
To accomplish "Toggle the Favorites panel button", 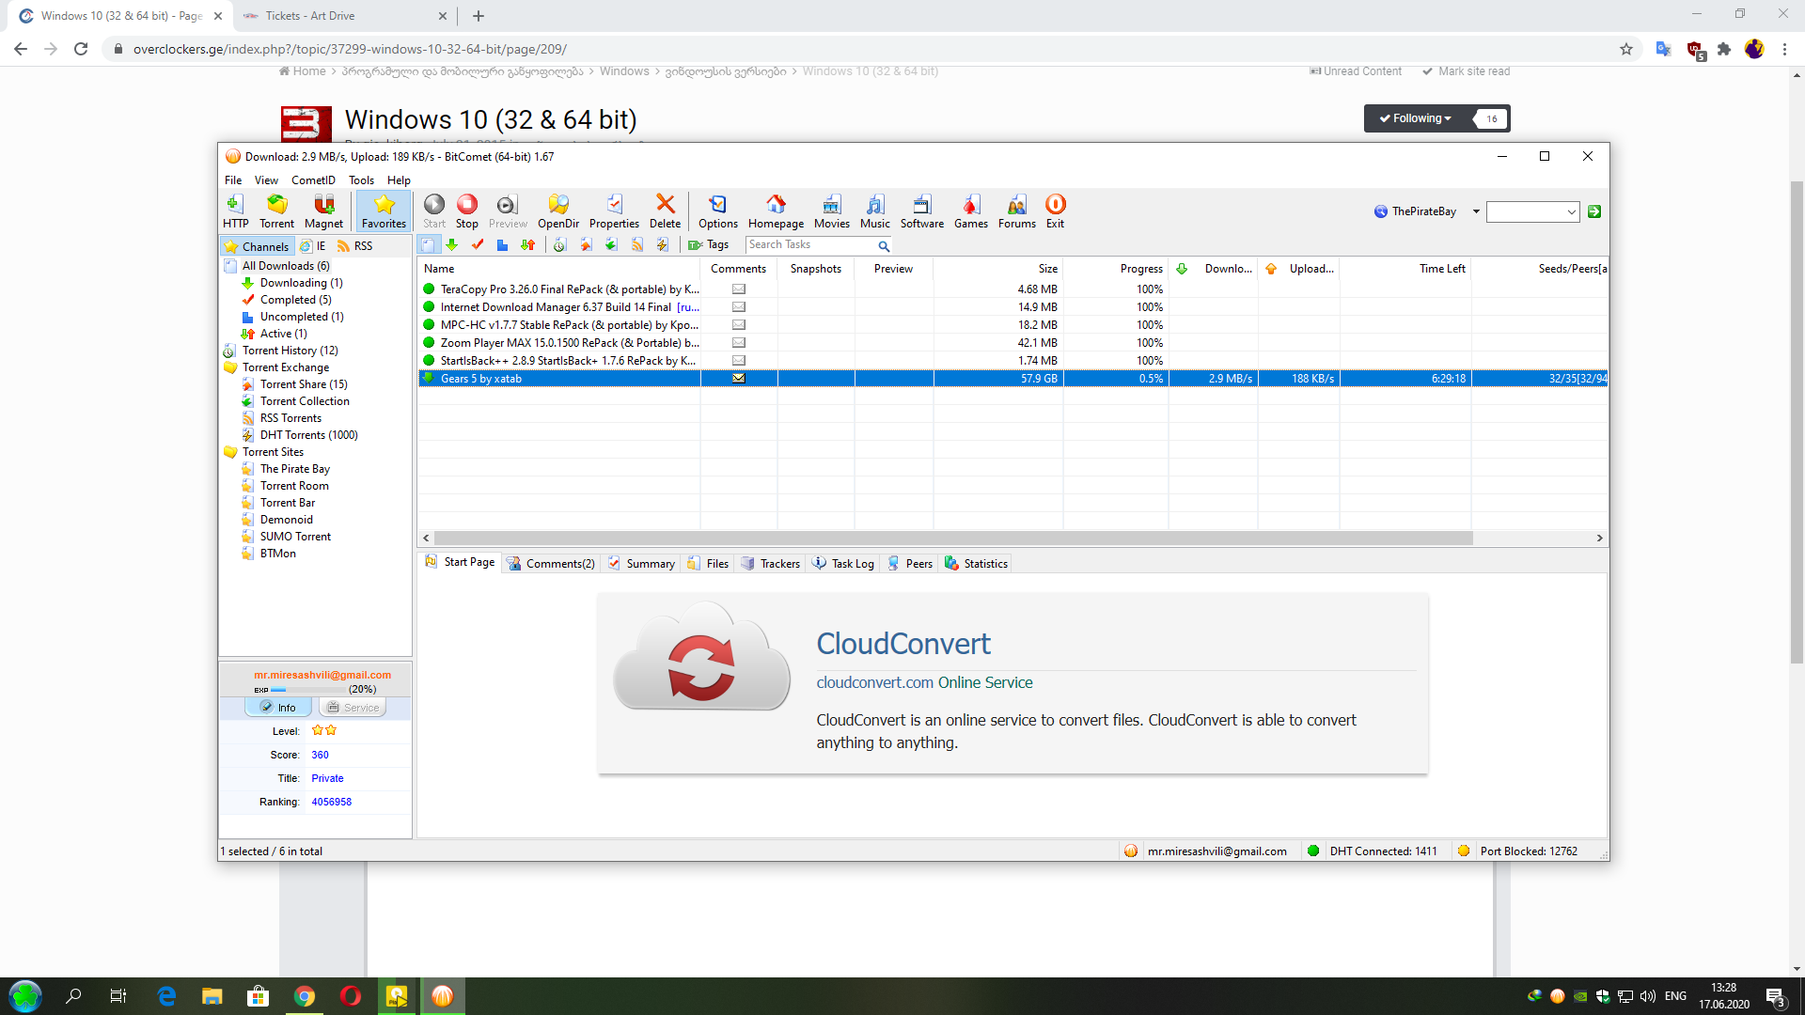I will click(384, 211).
